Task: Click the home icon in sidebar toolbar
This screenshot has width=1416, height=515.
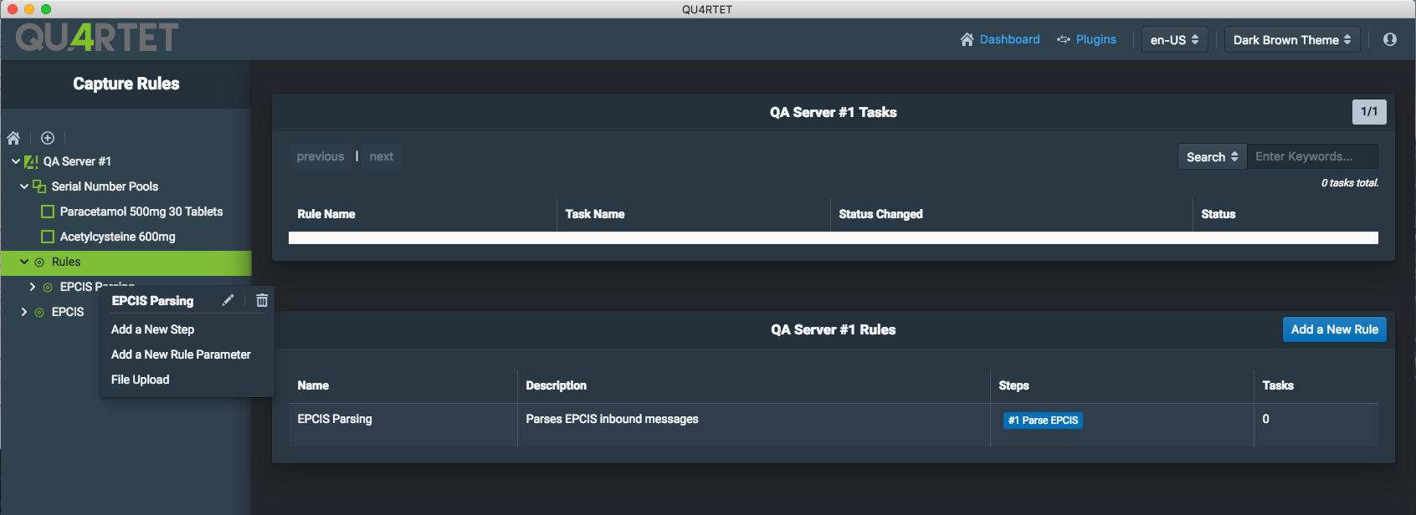Action: click(x=13, y=138)
